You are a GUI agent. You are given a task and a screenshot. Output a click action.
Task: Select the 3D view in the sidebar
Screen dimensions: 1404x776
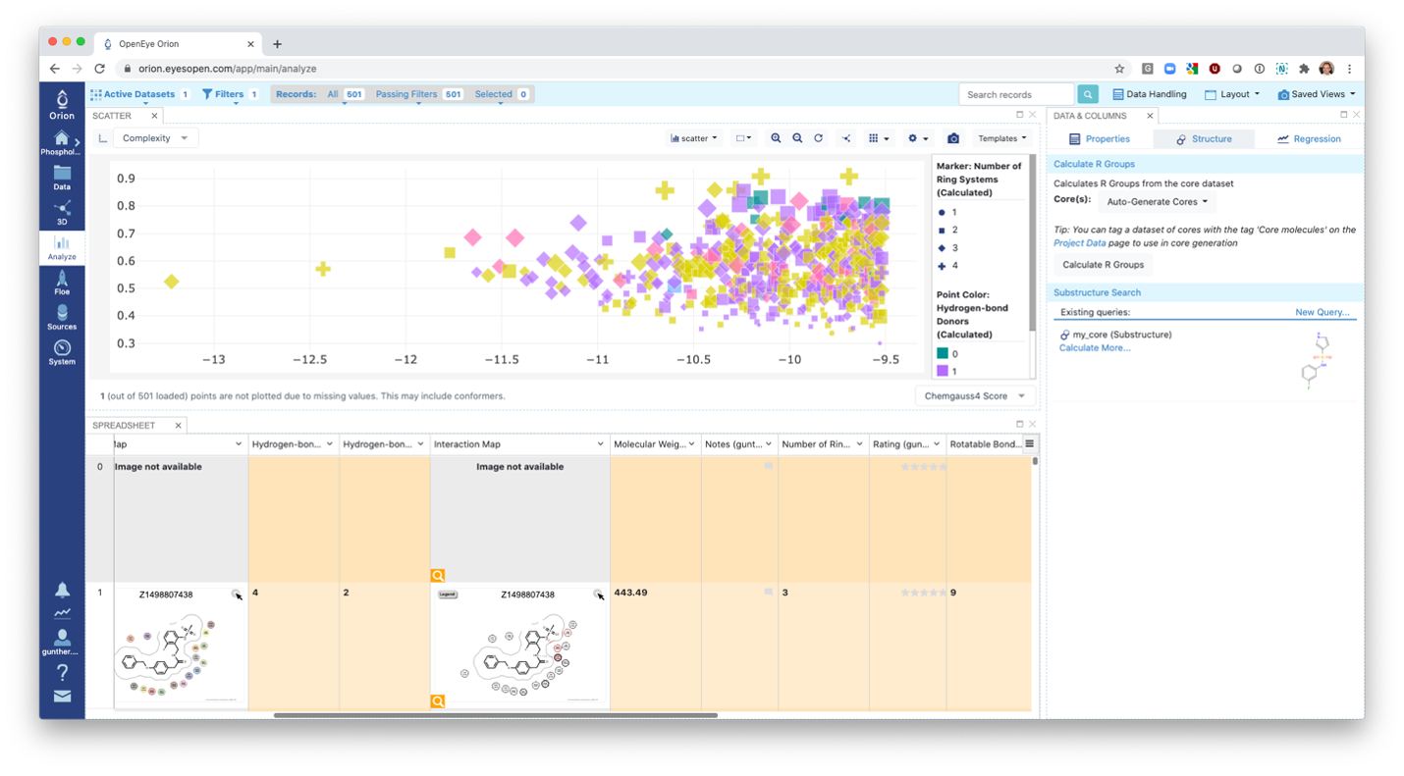tap(62, 211)
